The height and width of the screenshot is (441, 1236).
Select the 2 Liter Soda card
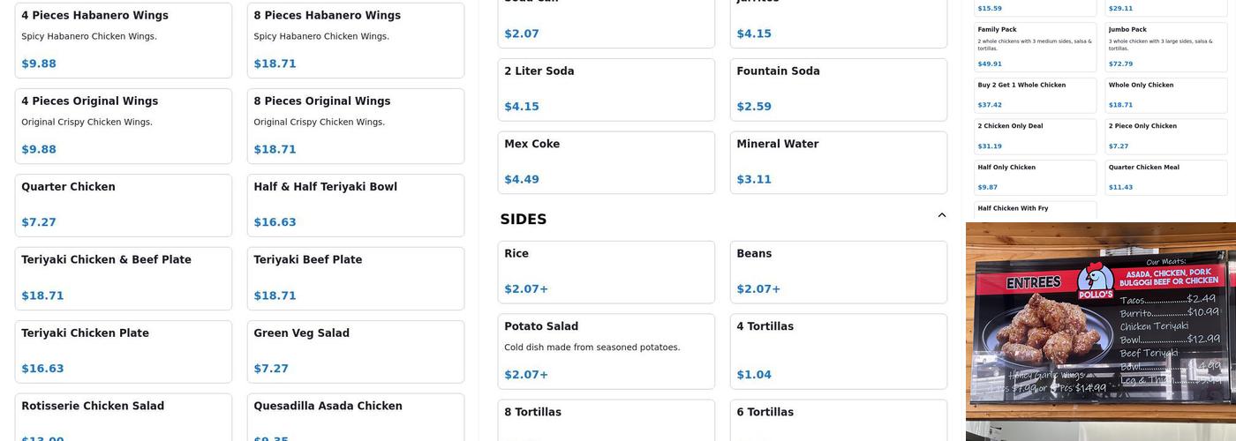point(606,89)
